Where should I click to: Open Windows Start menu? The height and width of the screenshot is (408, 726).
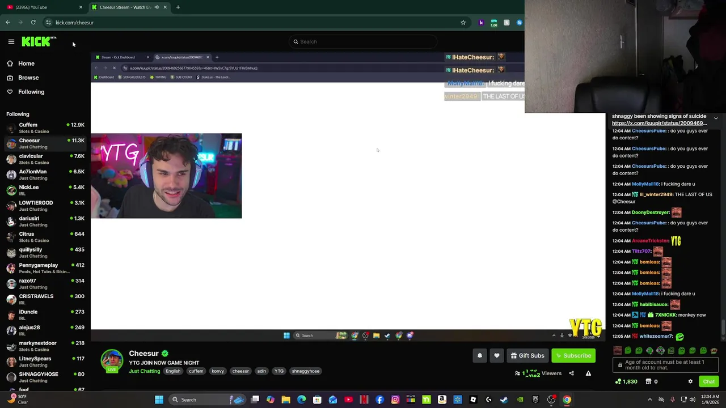[159, 399]
